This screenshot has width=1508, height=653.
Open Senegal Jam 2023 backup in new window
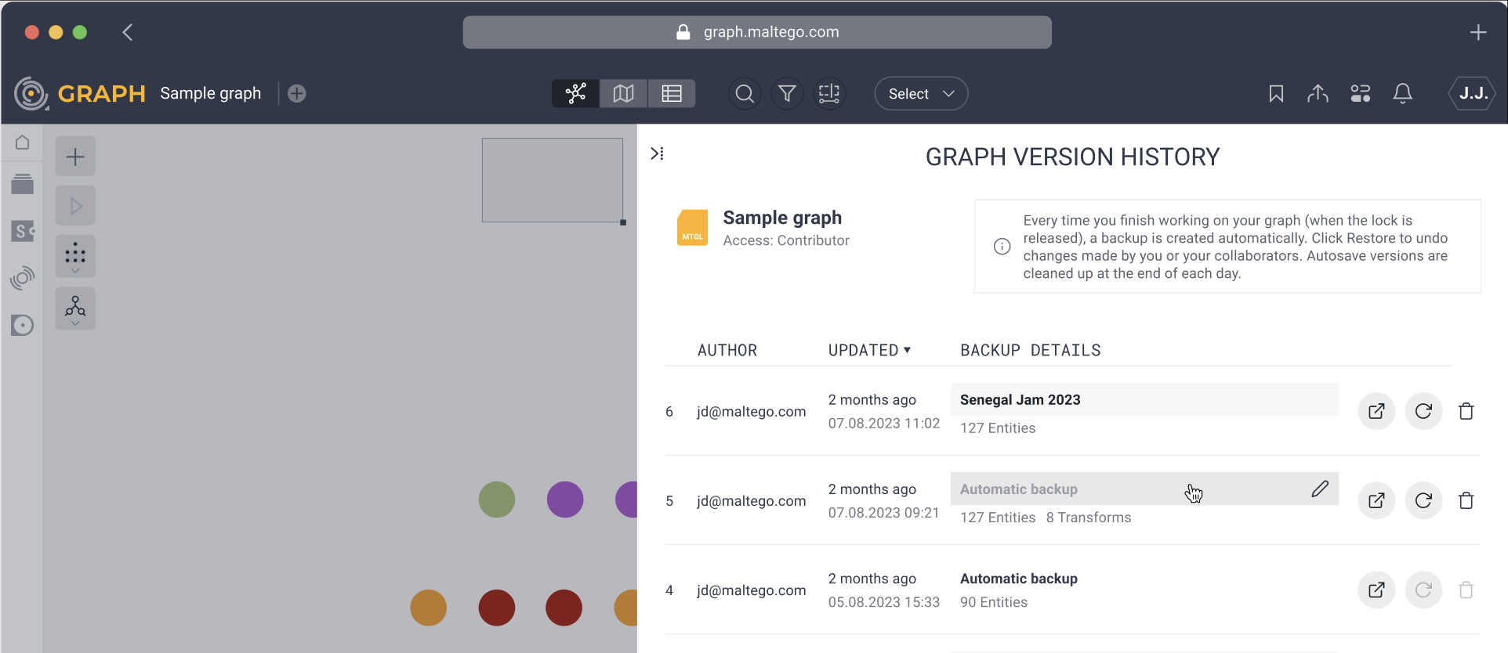(x=1376, y=411)
